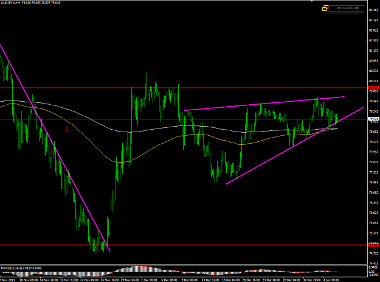Click the 20 Dec 16:00 time label
Screen dimensions: 380x282
(251, 280)
